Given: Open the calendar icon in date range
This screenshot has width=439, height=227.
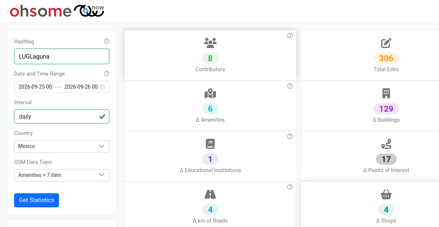Looking at the screenshot, I should [102, 87].
